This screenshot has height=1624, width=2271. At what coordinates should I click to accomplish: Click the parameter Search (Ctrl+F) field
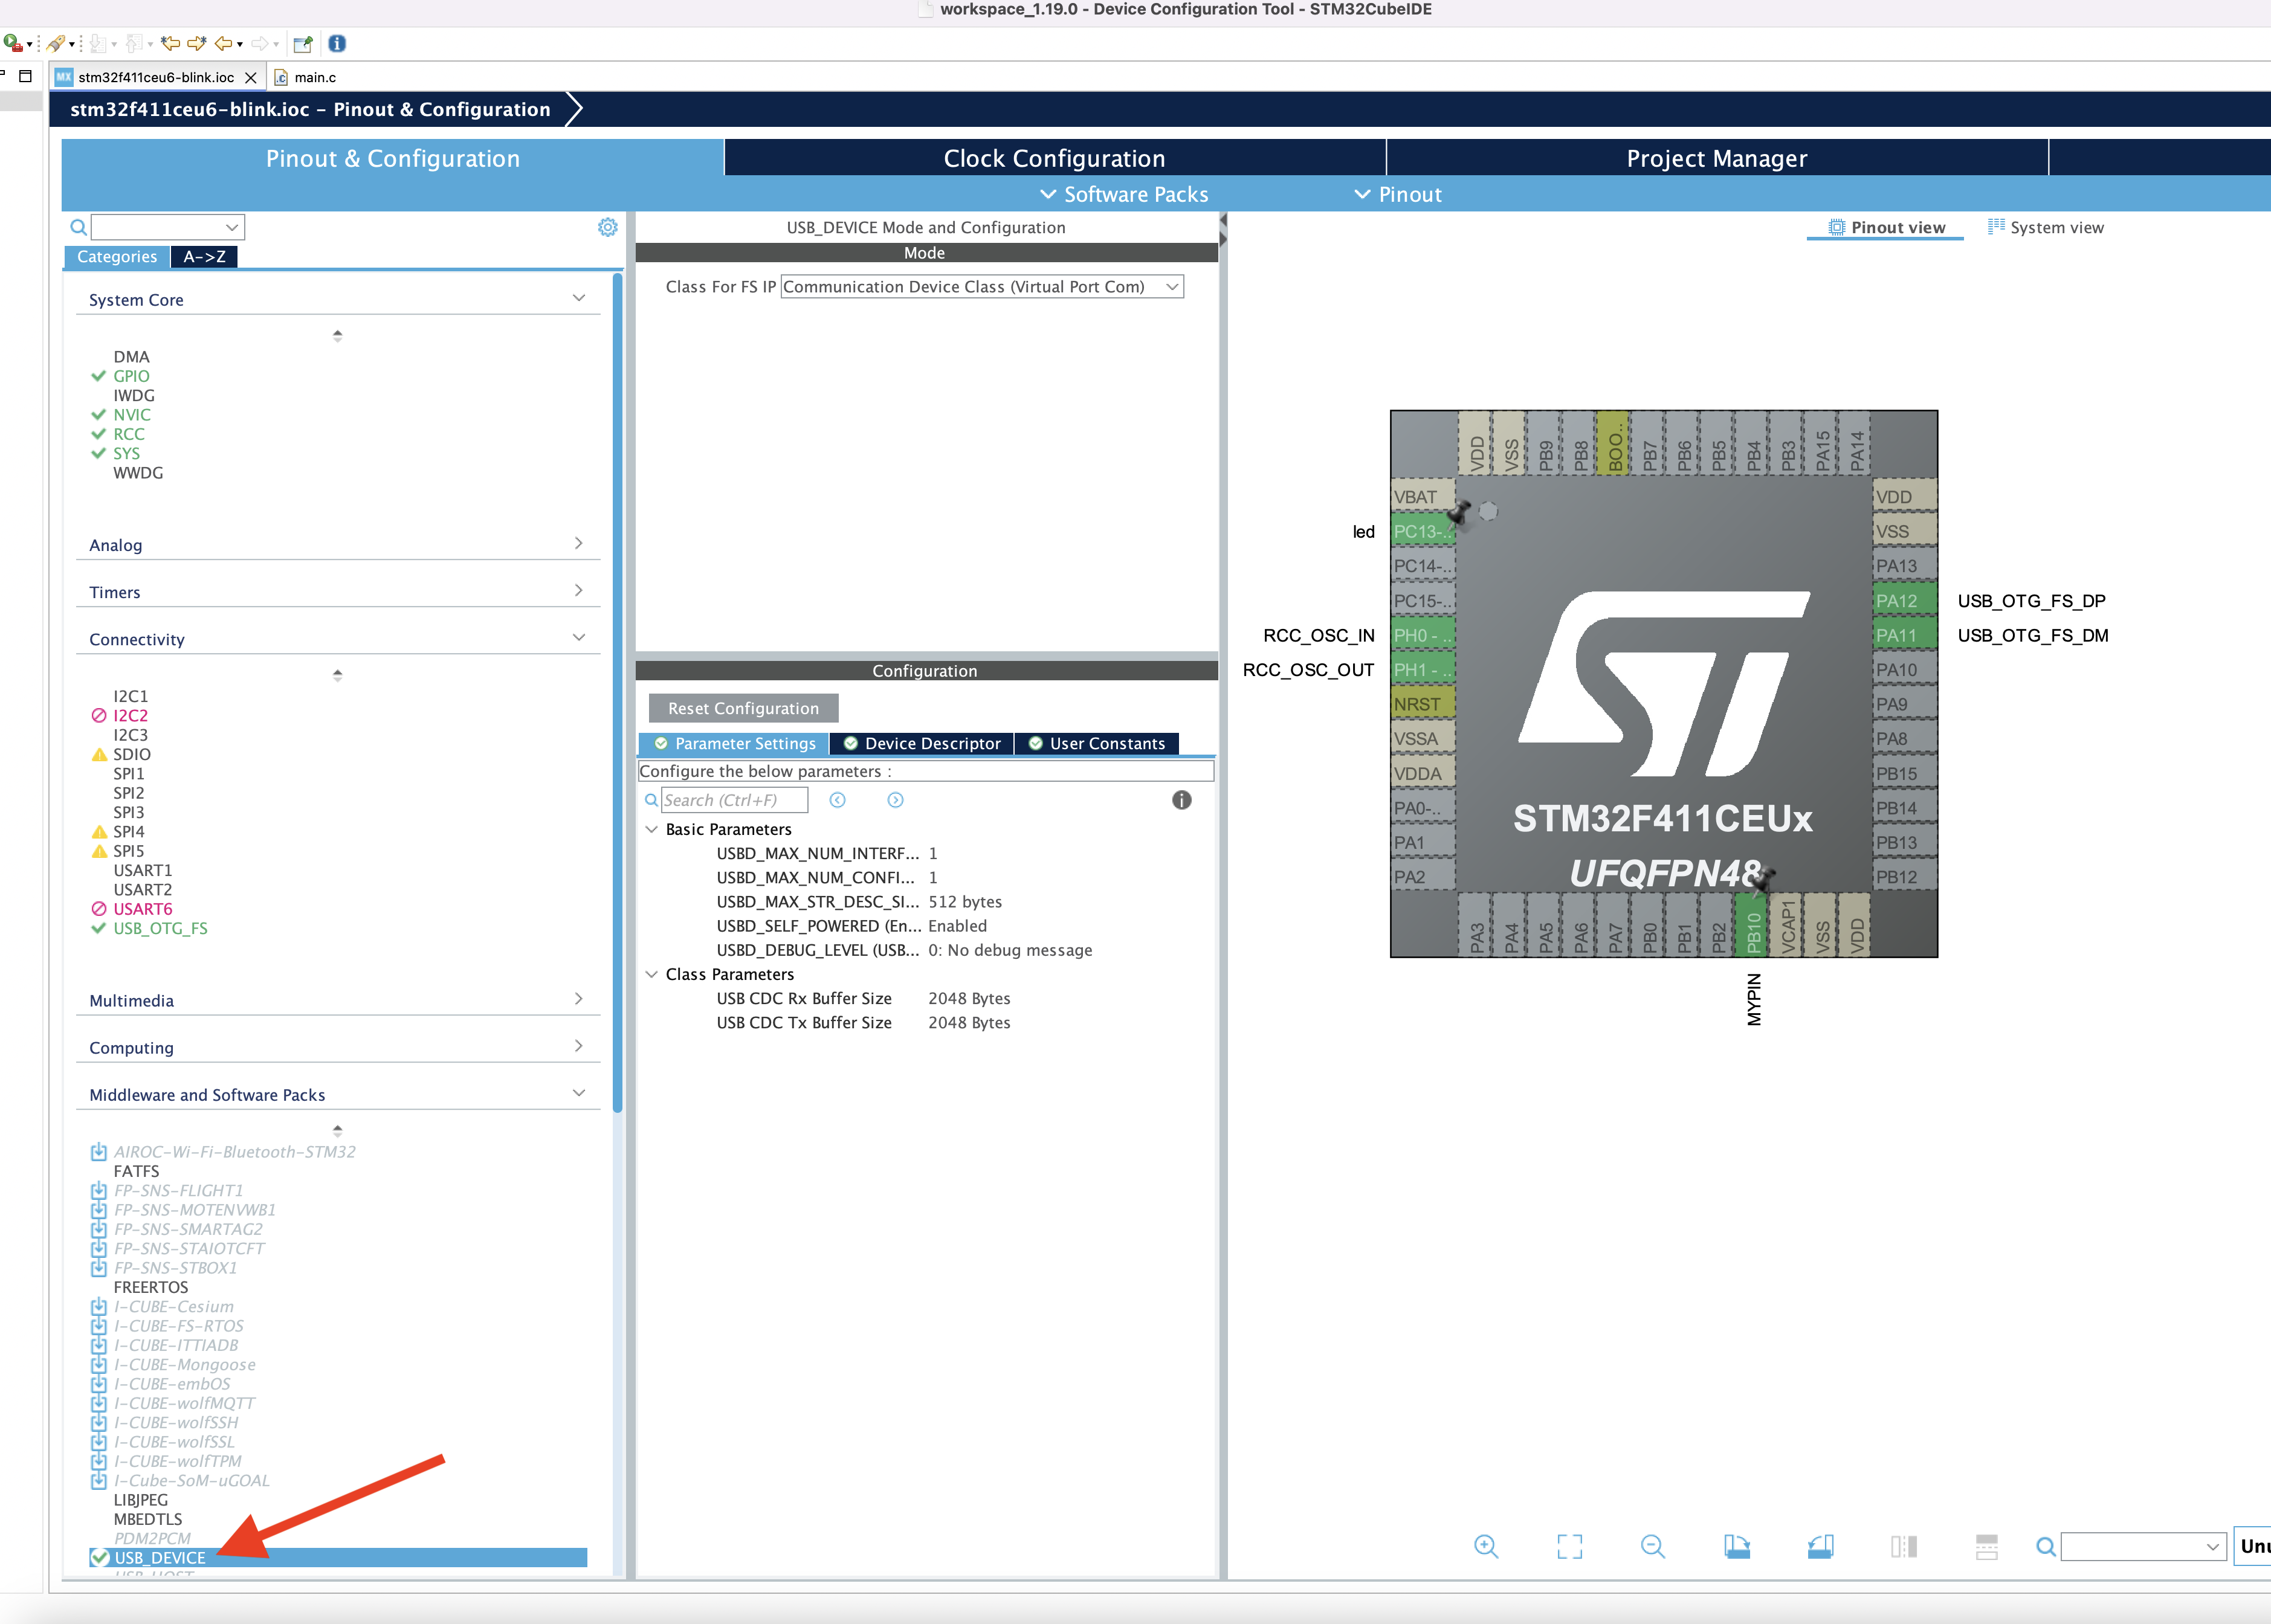(734, 800)
